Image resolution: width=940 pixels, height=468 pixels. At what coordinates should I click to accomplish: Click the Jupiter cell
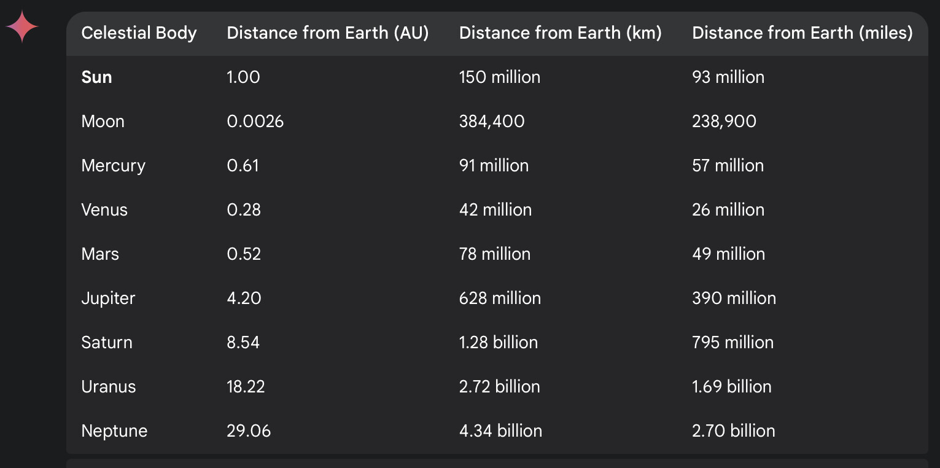click(x=108, y=298)
